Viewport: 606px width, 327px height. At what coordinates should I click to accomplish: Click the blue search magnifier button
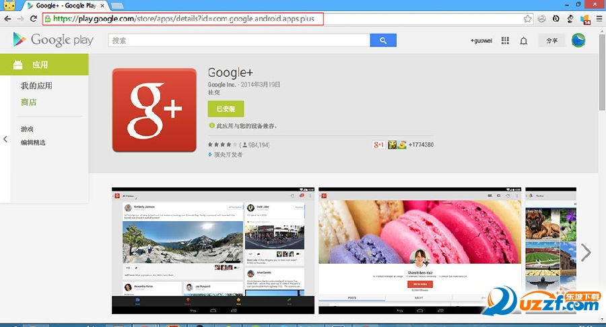[x=383, y=40]
